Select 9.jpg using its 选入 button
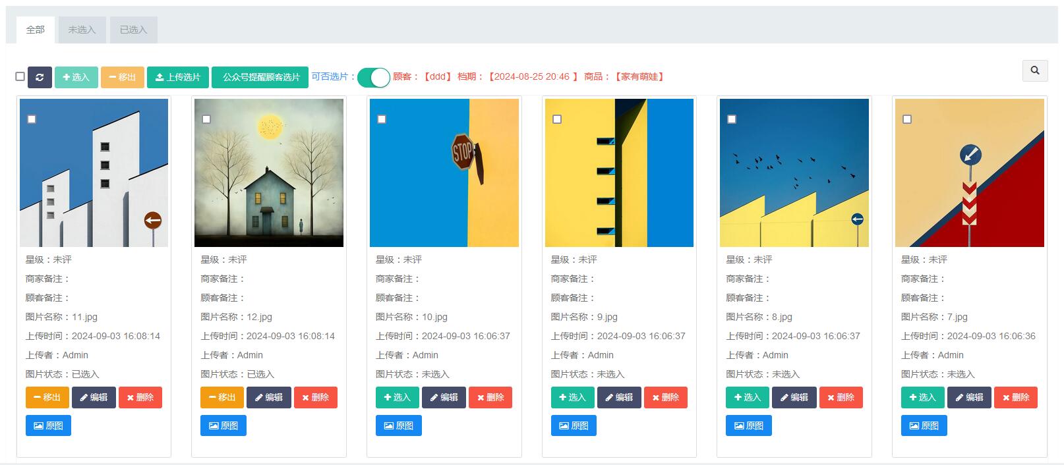The image size is (1064, 465). pos(572,397)
